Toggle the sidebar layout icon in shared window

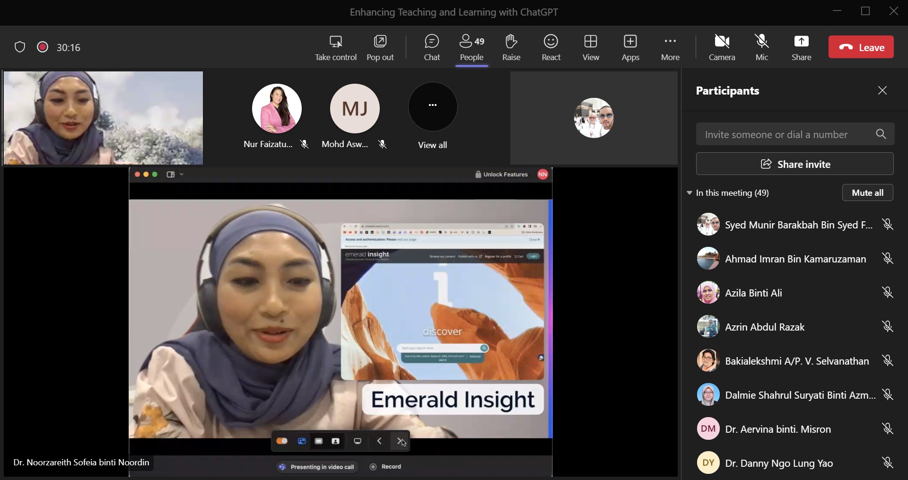pyautogui.click(x=171, y=175)
